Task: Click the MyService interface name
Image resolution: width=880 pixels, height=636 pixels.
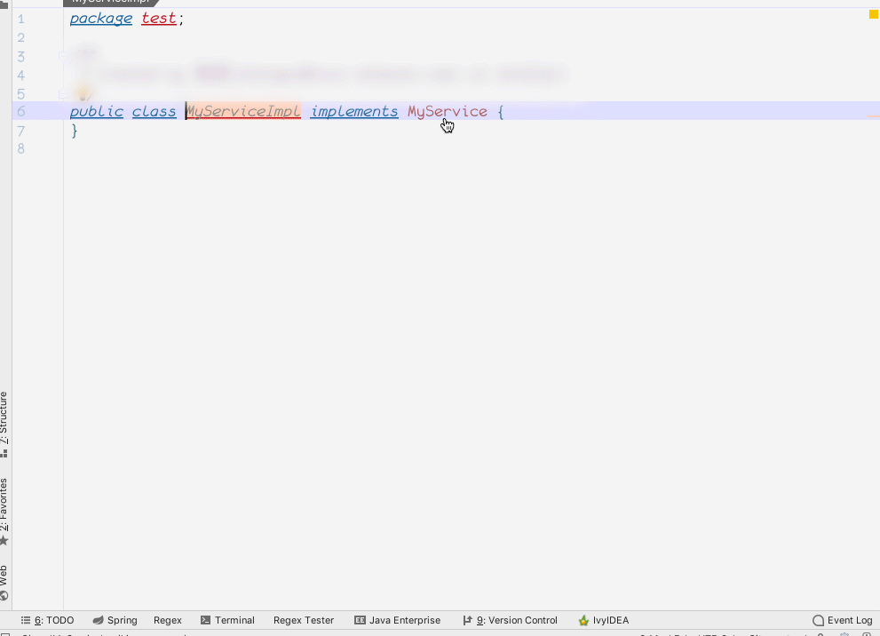Action: 448,111
